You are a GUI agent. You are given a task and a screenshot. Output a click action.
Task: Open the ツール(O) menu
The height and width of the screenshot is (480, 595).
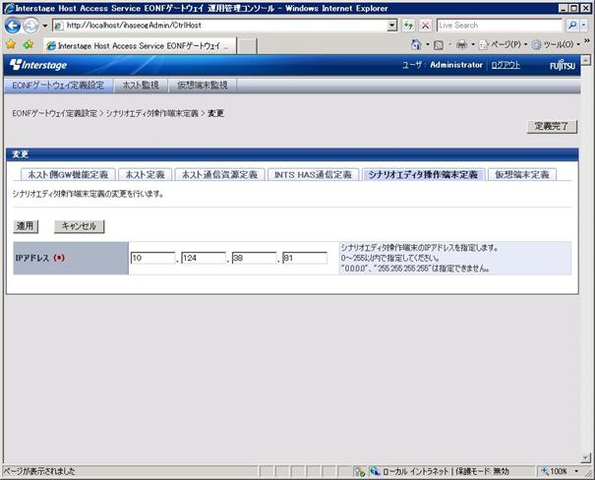(556, 45)
